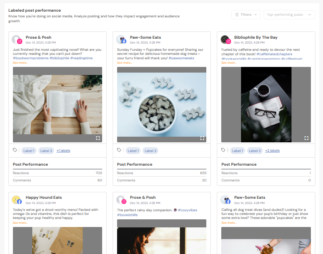Click the Reactions value 655

[203, 173]
